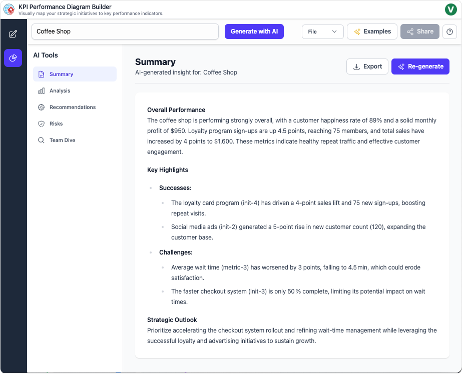Open the File dropdown menu
Image resolution: width=462 pixels, height=374 pixels.
[322, 31]
